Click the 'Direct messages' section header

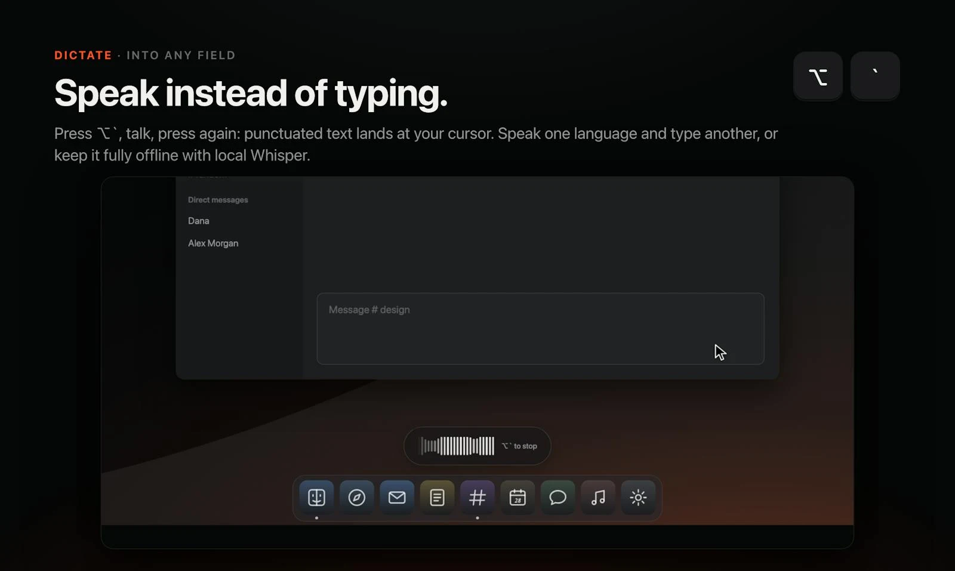pos(218,200)
